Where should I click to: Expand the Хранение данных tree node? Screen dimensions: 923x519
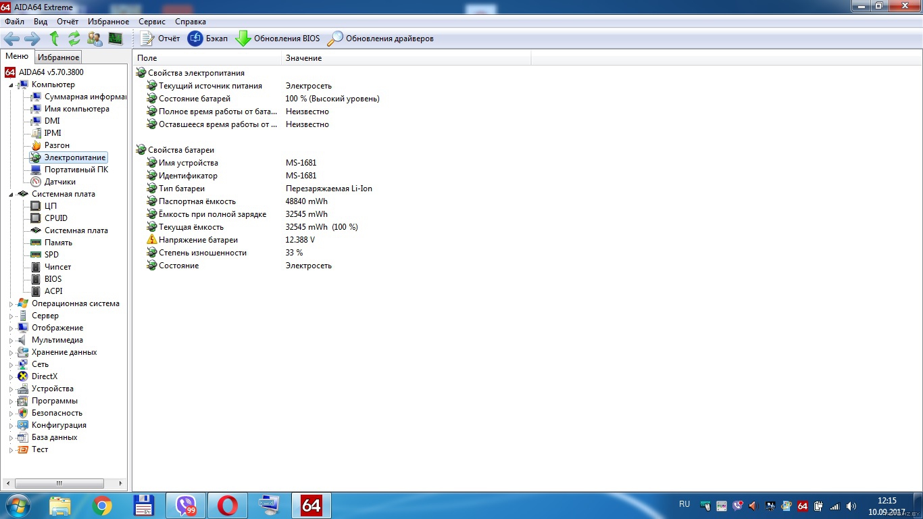[x=11, y=353]
